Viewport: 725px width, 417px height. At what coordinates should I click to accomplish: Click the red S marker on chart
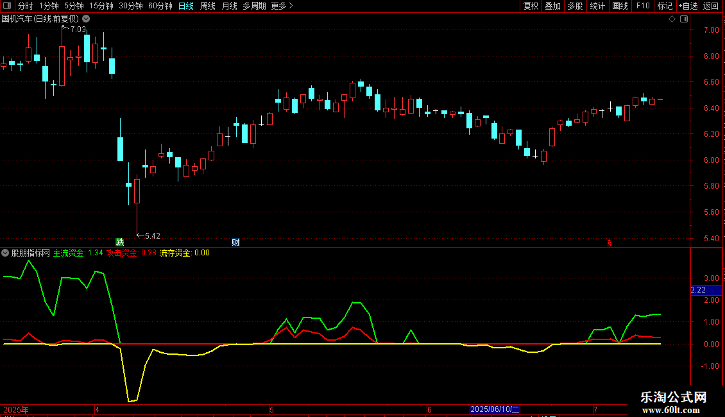(610, 243)
